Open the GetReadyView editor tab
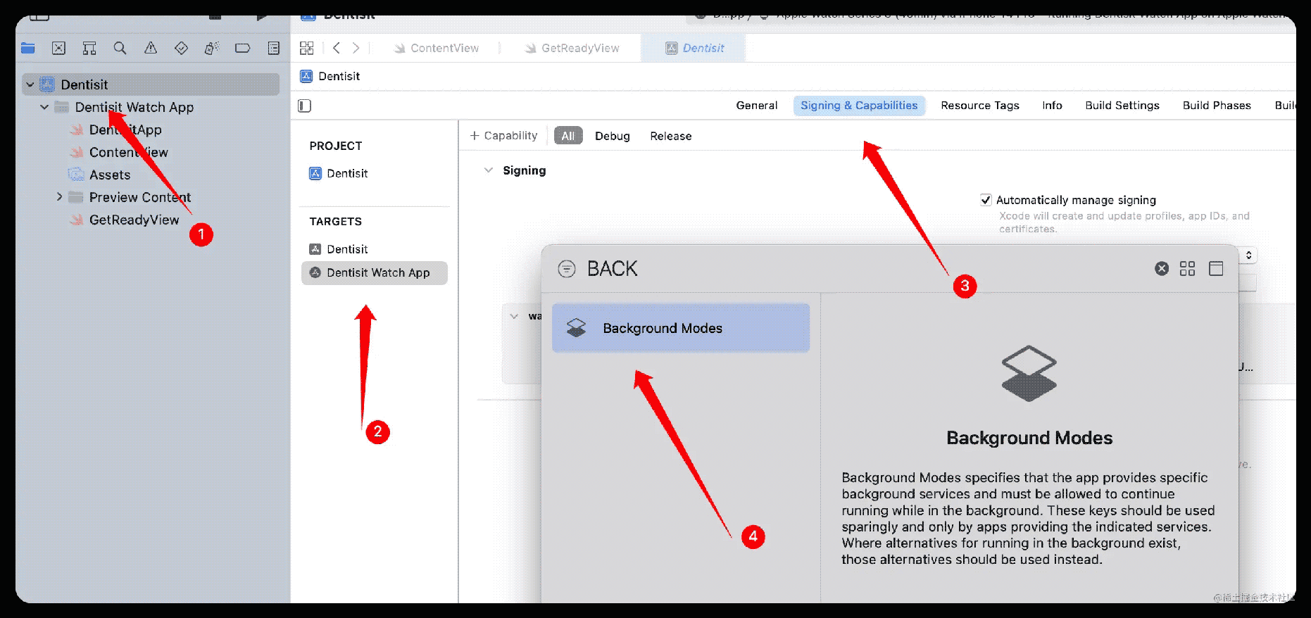This screenshot has width=1311, height=618. [572, 48]
